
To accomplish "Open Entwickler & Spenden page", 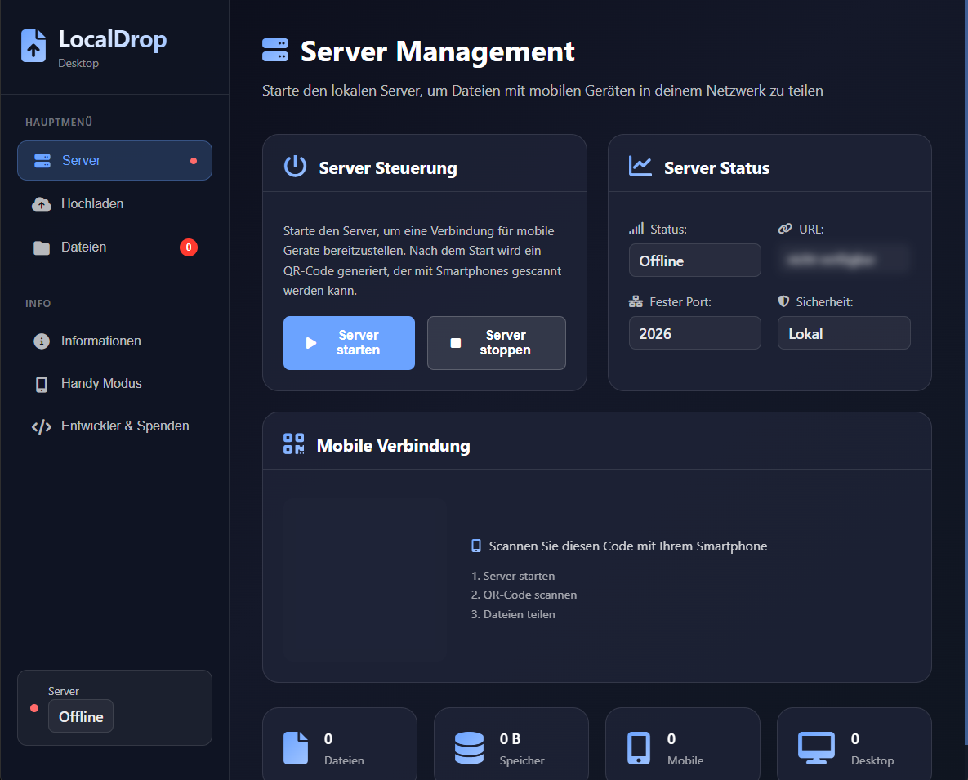I will pyautogui.click(x=124, y=426).
